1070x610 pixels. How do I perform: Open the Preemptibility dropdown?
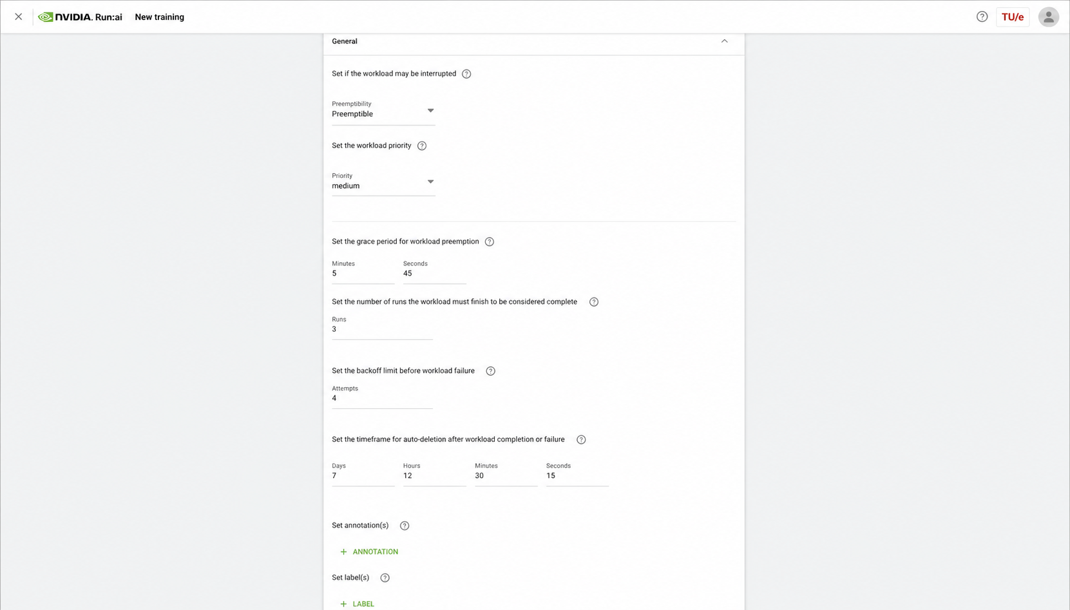click(383, 111)
